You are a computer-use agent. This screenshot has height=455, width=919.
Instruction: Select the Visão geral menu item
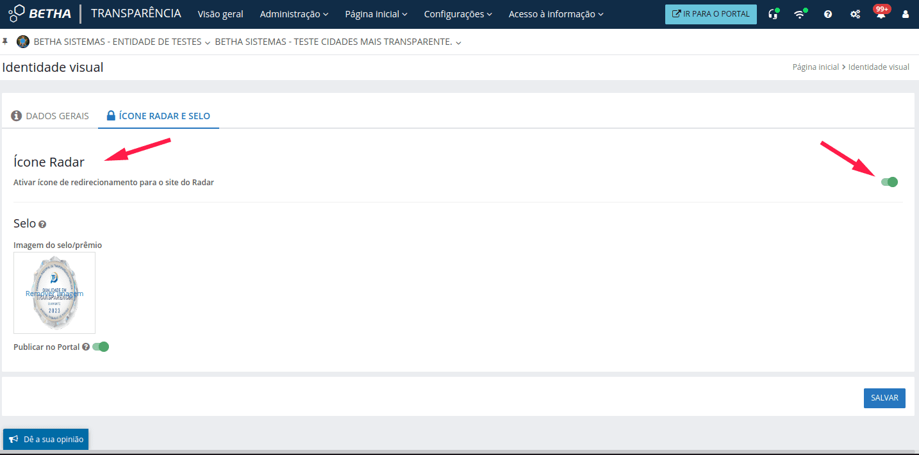tap(220, 14)
